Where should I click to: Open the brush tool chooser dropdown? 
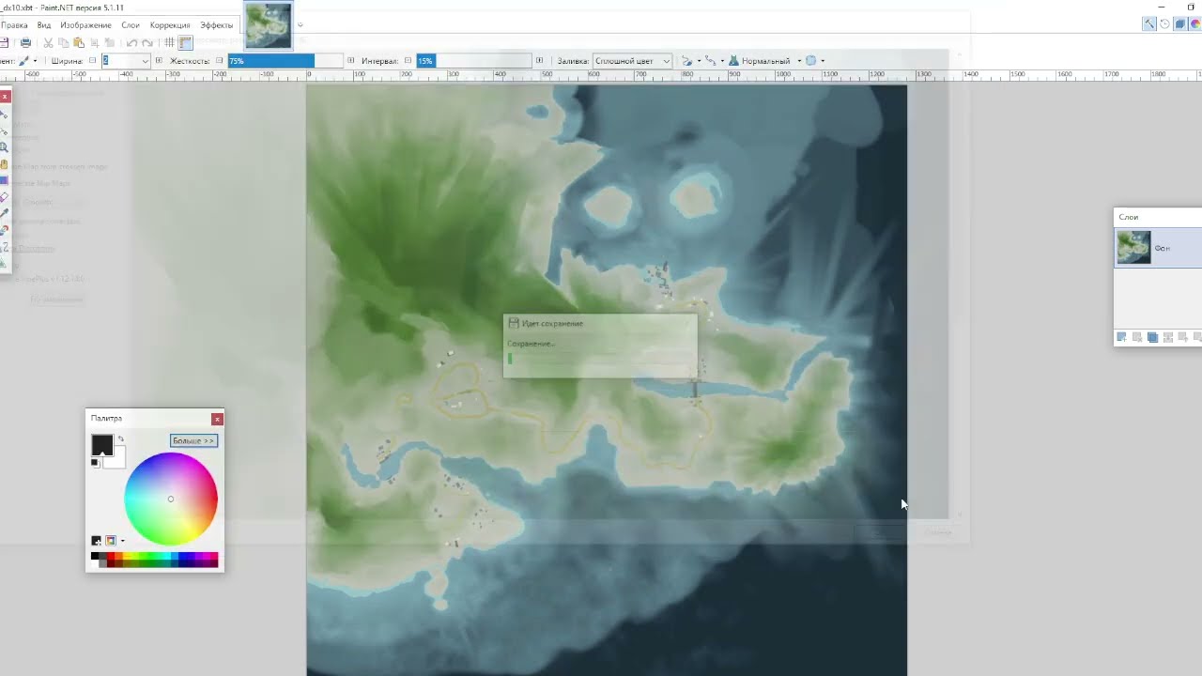pos(35,61)
